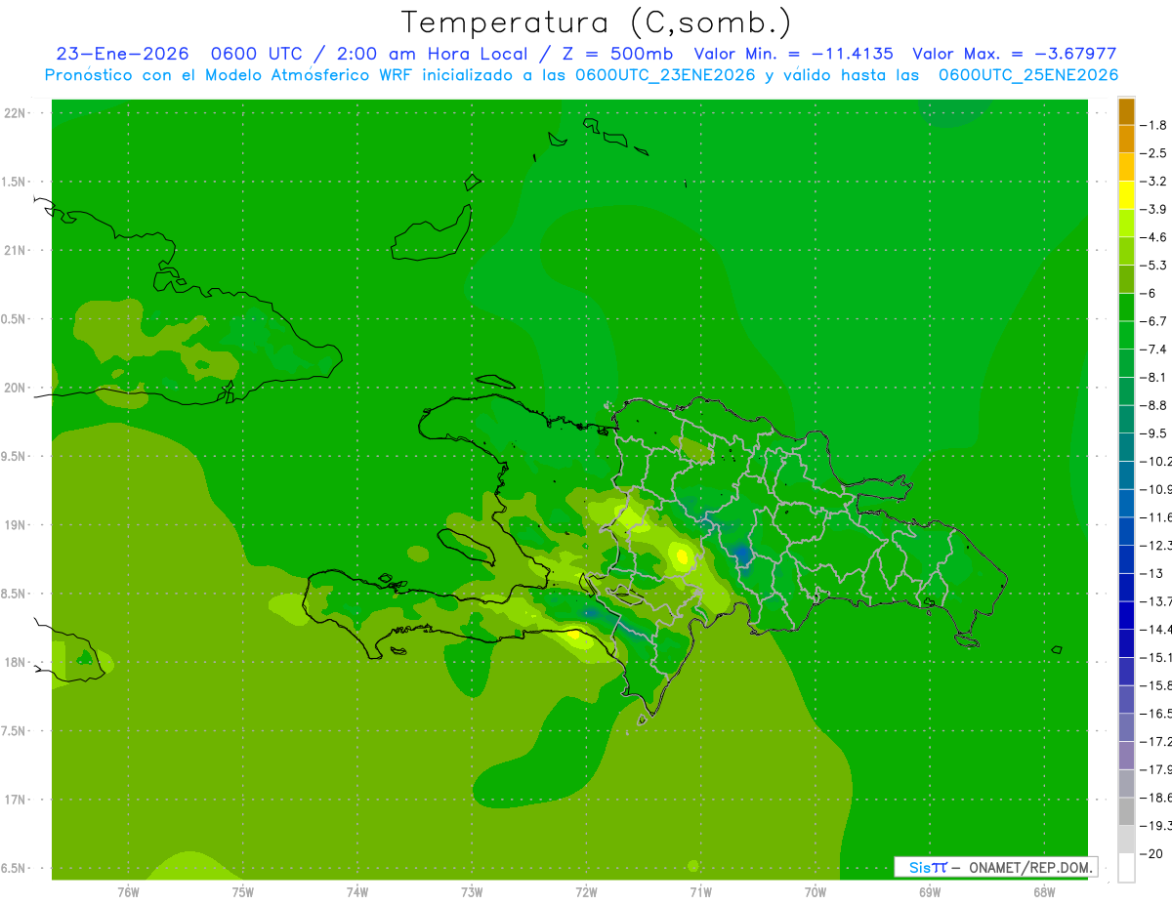Click the colorbar swatch between -1.8 and -2.5
The height and width of the screenshot is (905, 1172).
(x=1126, y=139)
